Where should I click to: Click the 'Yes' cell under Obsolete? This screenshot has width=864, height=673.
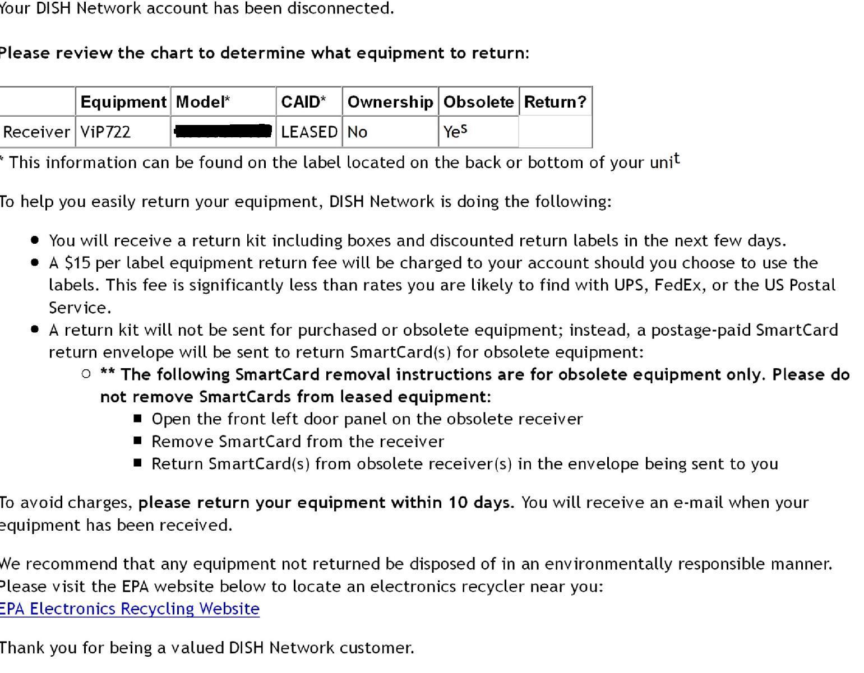478,132
